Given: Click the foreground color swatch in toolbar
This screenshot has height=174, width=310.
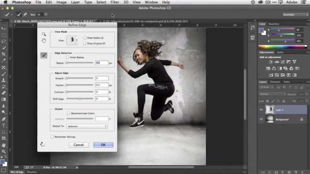Looking at the screenshot, I should [3, 161].
